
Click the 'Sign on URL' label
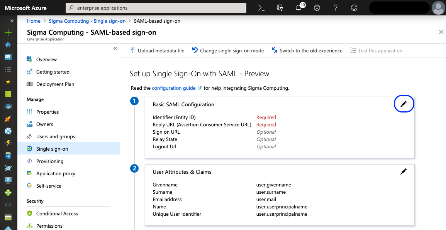166,132
